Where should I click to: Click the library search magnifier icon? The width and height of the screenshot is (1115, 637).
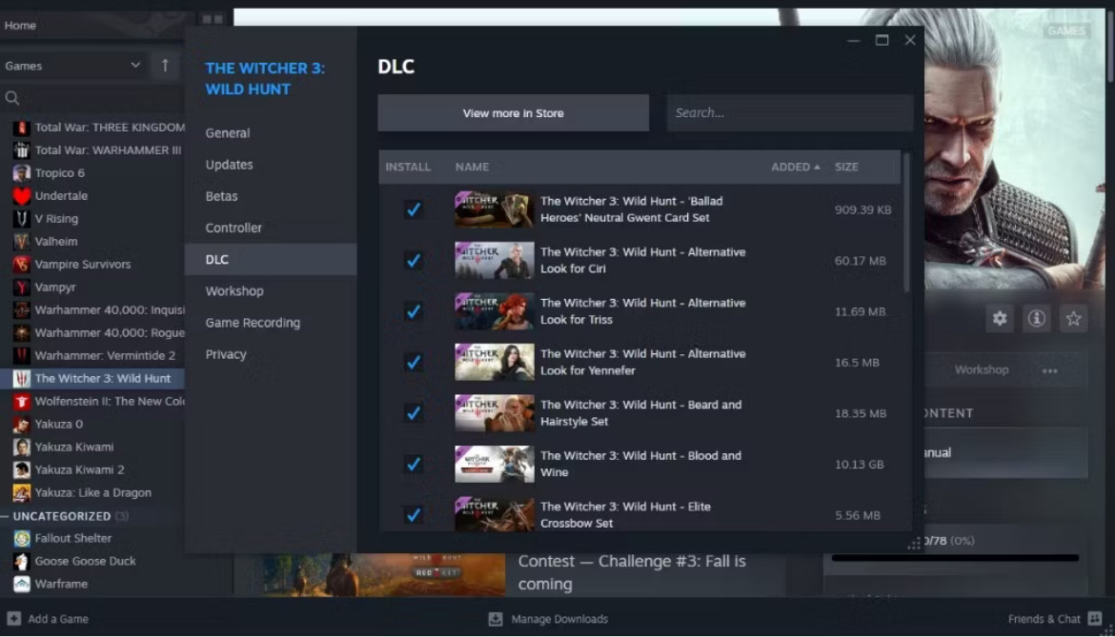tap(12, 98)
